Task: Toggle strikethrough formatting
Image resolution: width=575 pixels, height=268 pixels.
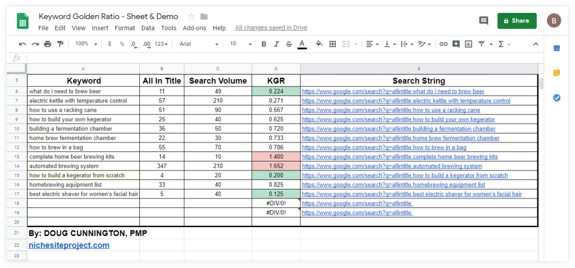Action: [289, 44]
